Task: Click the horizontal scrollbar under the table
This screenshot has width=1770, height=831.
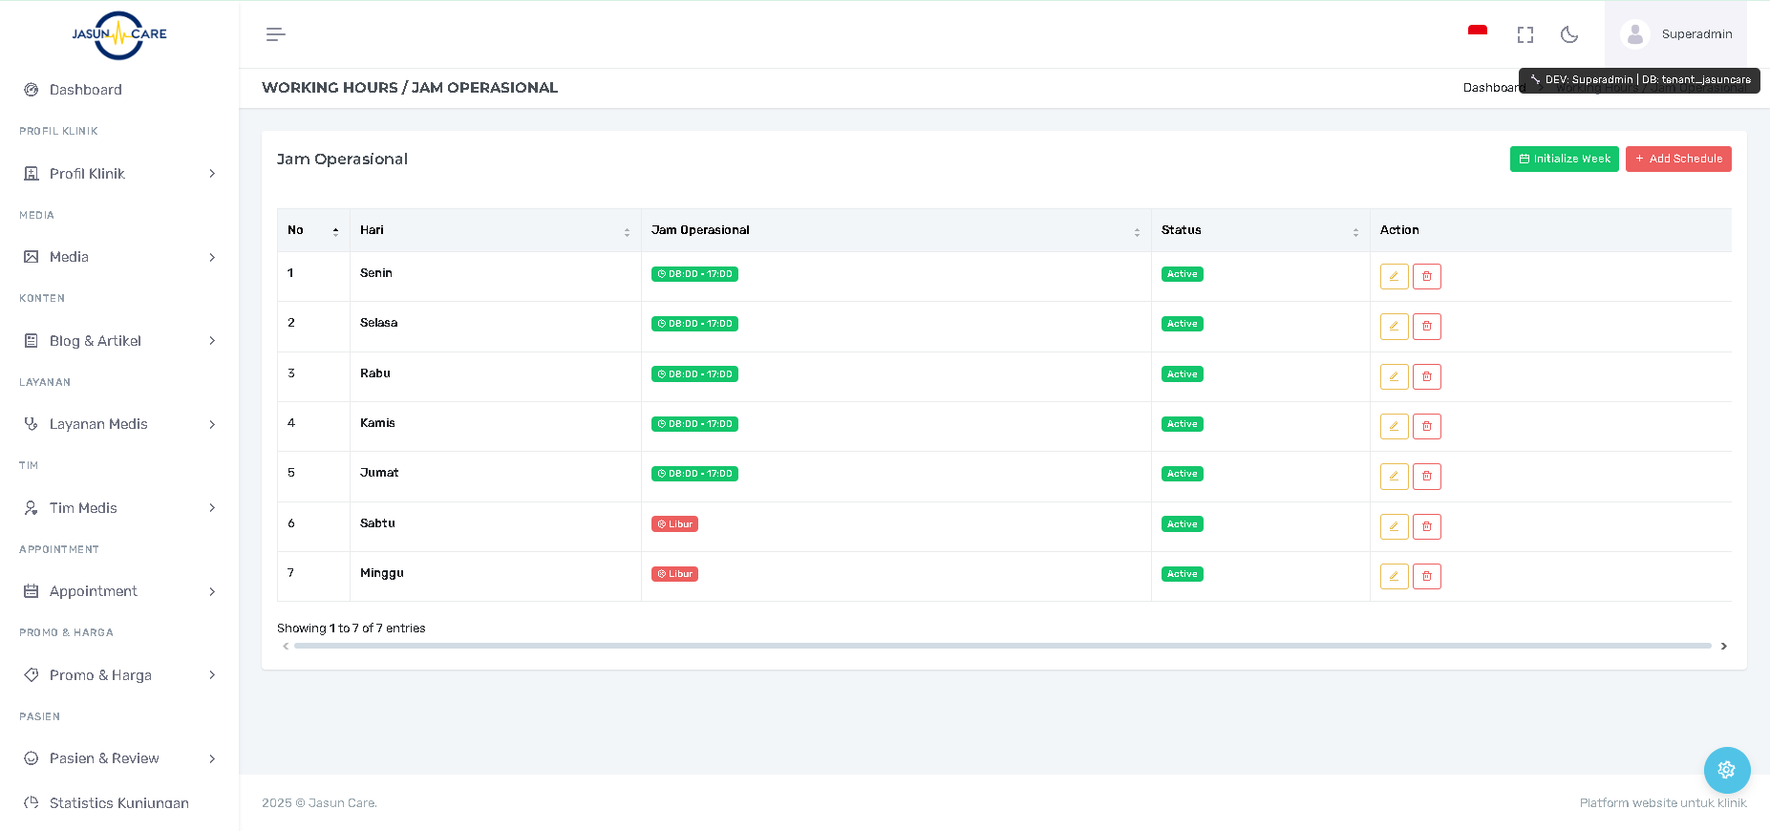Action: click(1002, 646)
